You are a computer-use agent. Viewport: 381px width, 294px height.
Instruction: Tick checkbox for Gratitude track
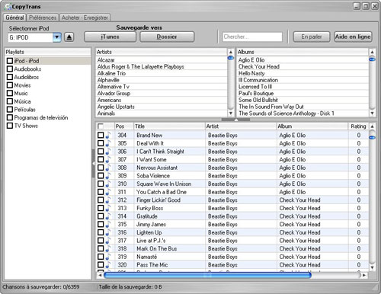[x=101, y=216]
